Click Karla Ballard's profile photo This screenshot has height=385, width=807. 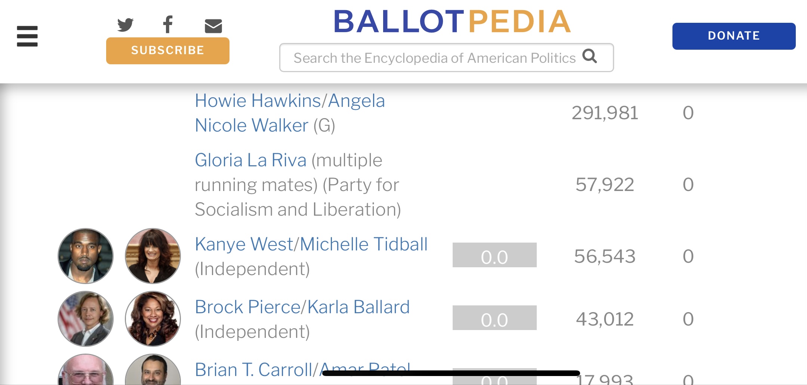pos(153,319)
